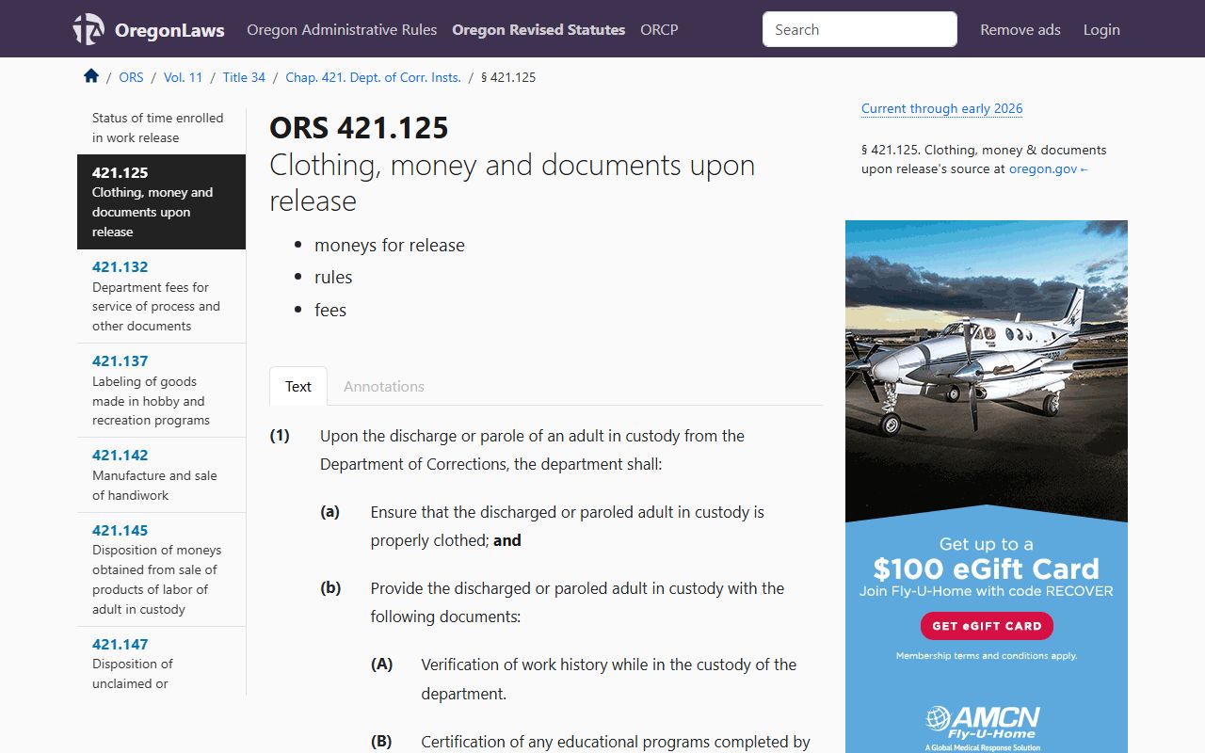The height and width of the screenshot is (753, 1205).
Task: Open 421.145 Disposition of moneys from sale
Action: [161, 569]
